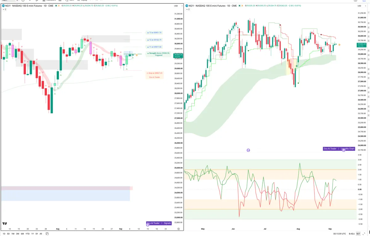Click 24,000.00 on right price axis
Screen dimensions: 370x236
pos(362,145)
